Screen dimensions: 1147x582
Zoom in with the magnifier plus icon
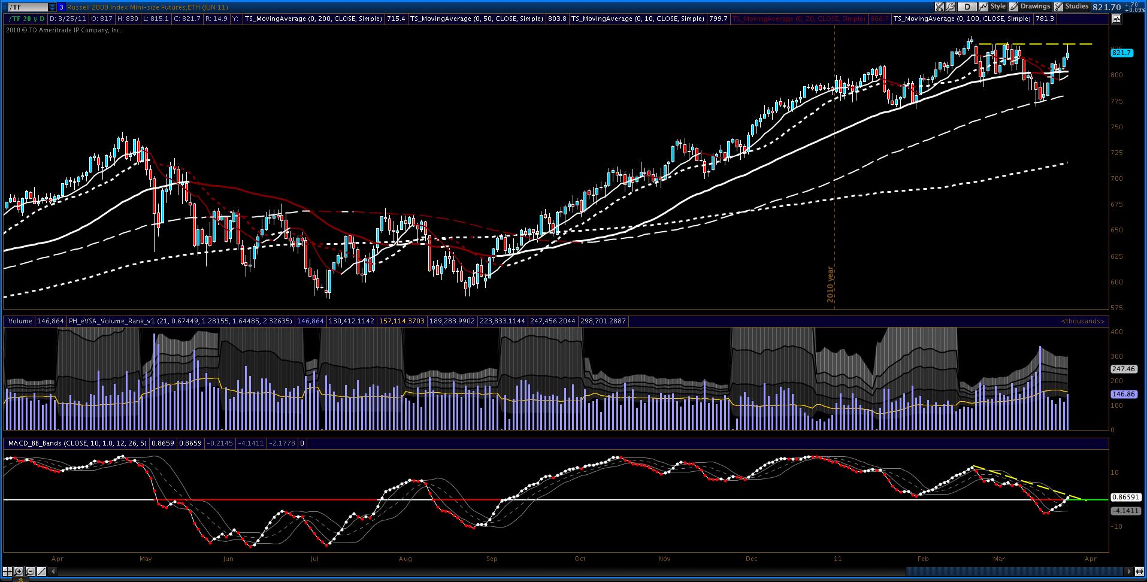[19, 571]
